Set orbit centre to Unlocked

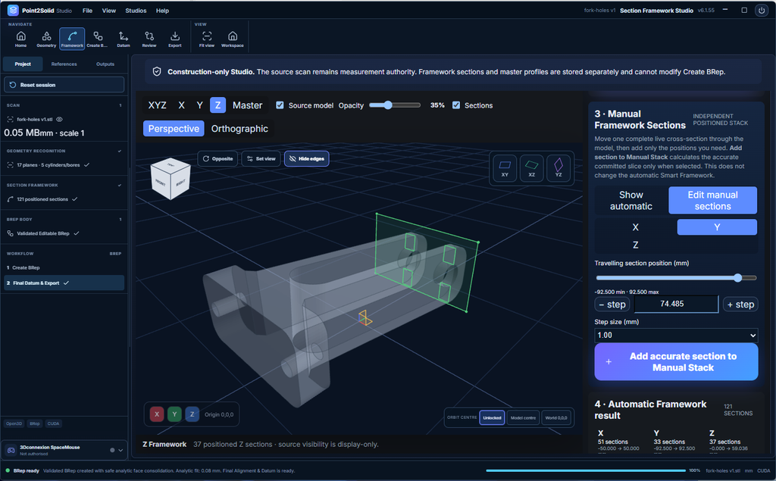(x=492, y=417)
